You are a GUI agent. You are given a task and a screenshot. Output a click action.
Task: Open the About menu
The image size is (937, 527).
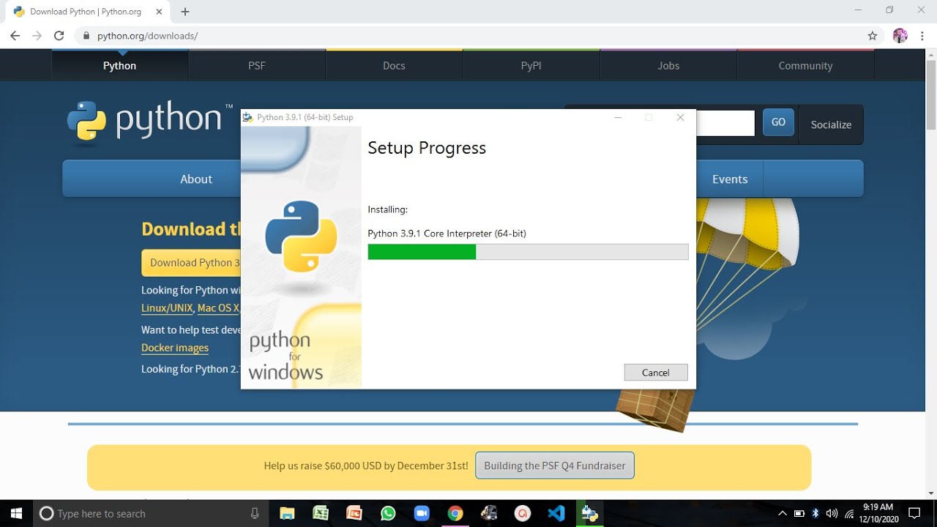click(x=196, y=179)
